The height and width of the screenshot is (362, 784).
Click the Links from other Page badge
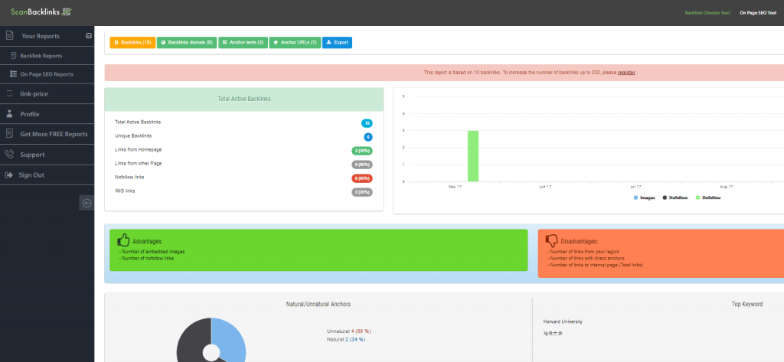coord(362,165)
